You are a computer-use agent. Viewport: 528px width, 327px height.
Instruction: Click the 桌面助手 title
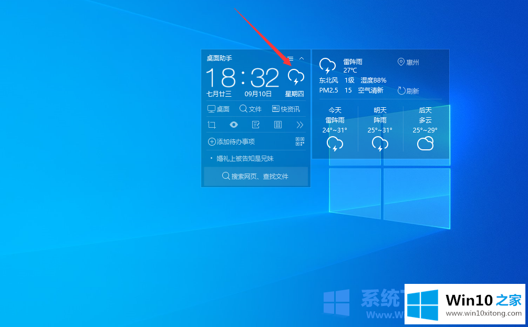point(219,58)
